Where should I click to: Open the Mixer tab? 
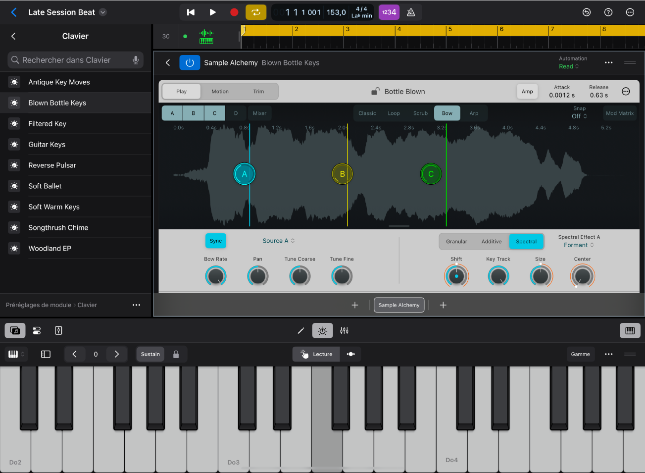click(x=260, y=113)
